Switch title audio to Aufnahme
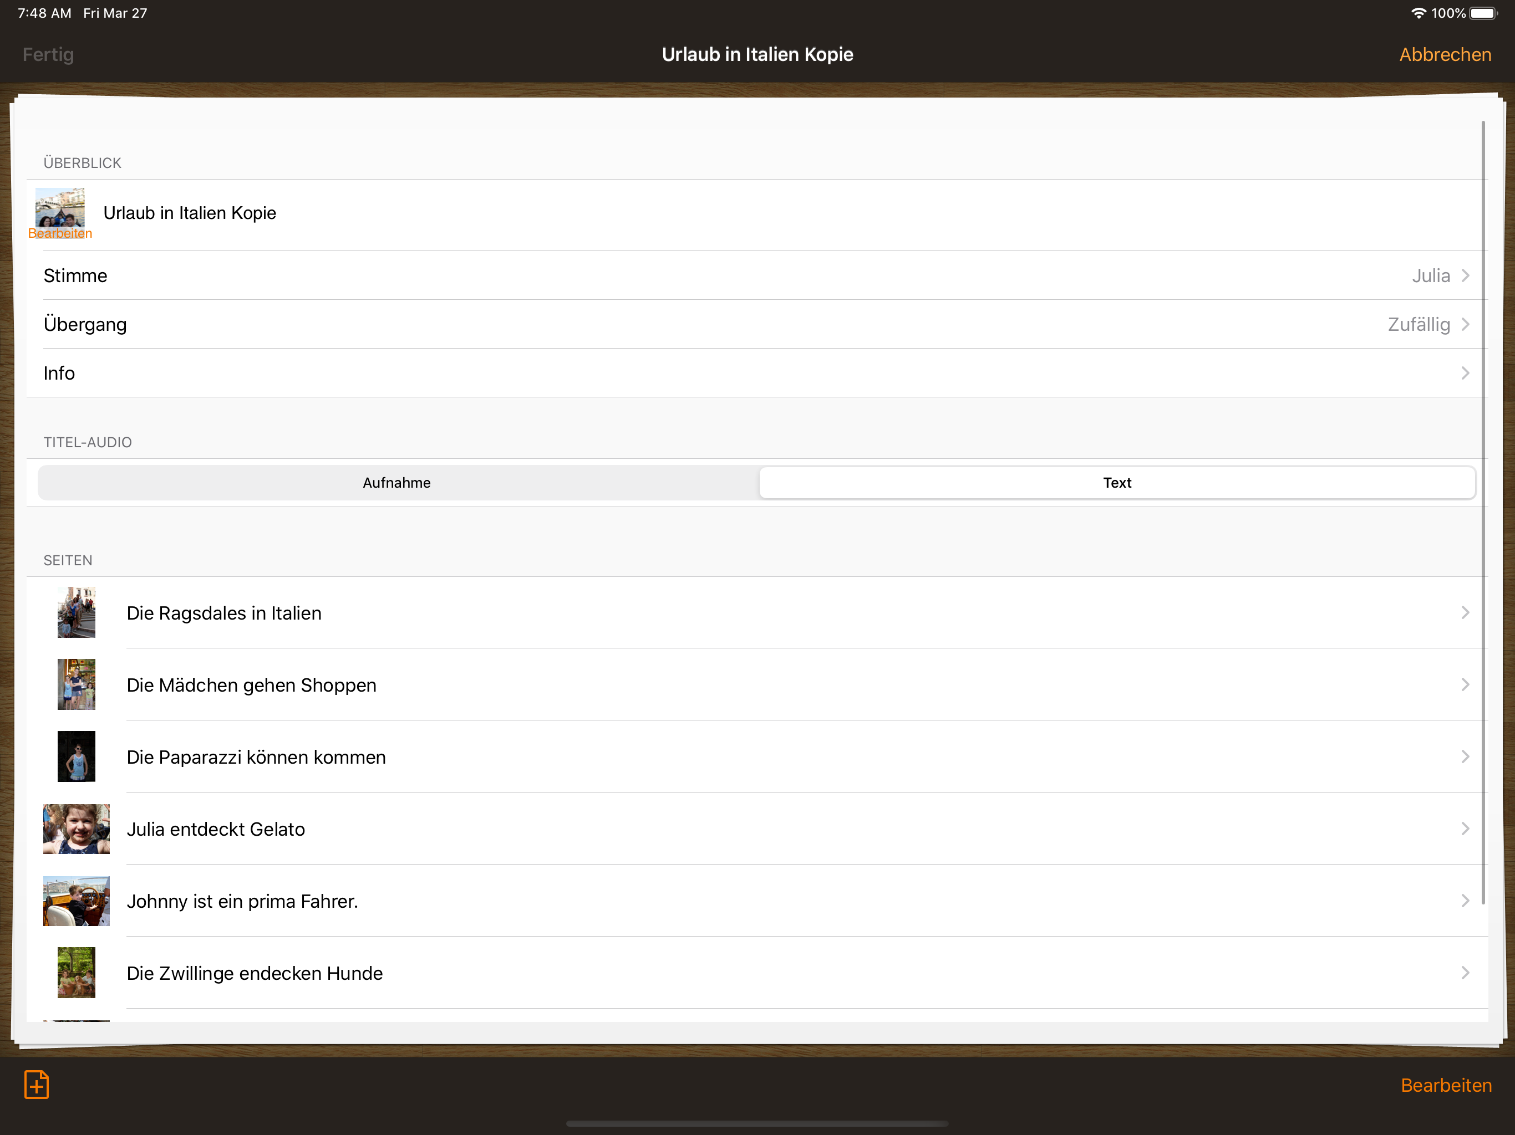The height and width of the screenshot is (1135, 1515). pyautogui.click(x=396, y=483)
